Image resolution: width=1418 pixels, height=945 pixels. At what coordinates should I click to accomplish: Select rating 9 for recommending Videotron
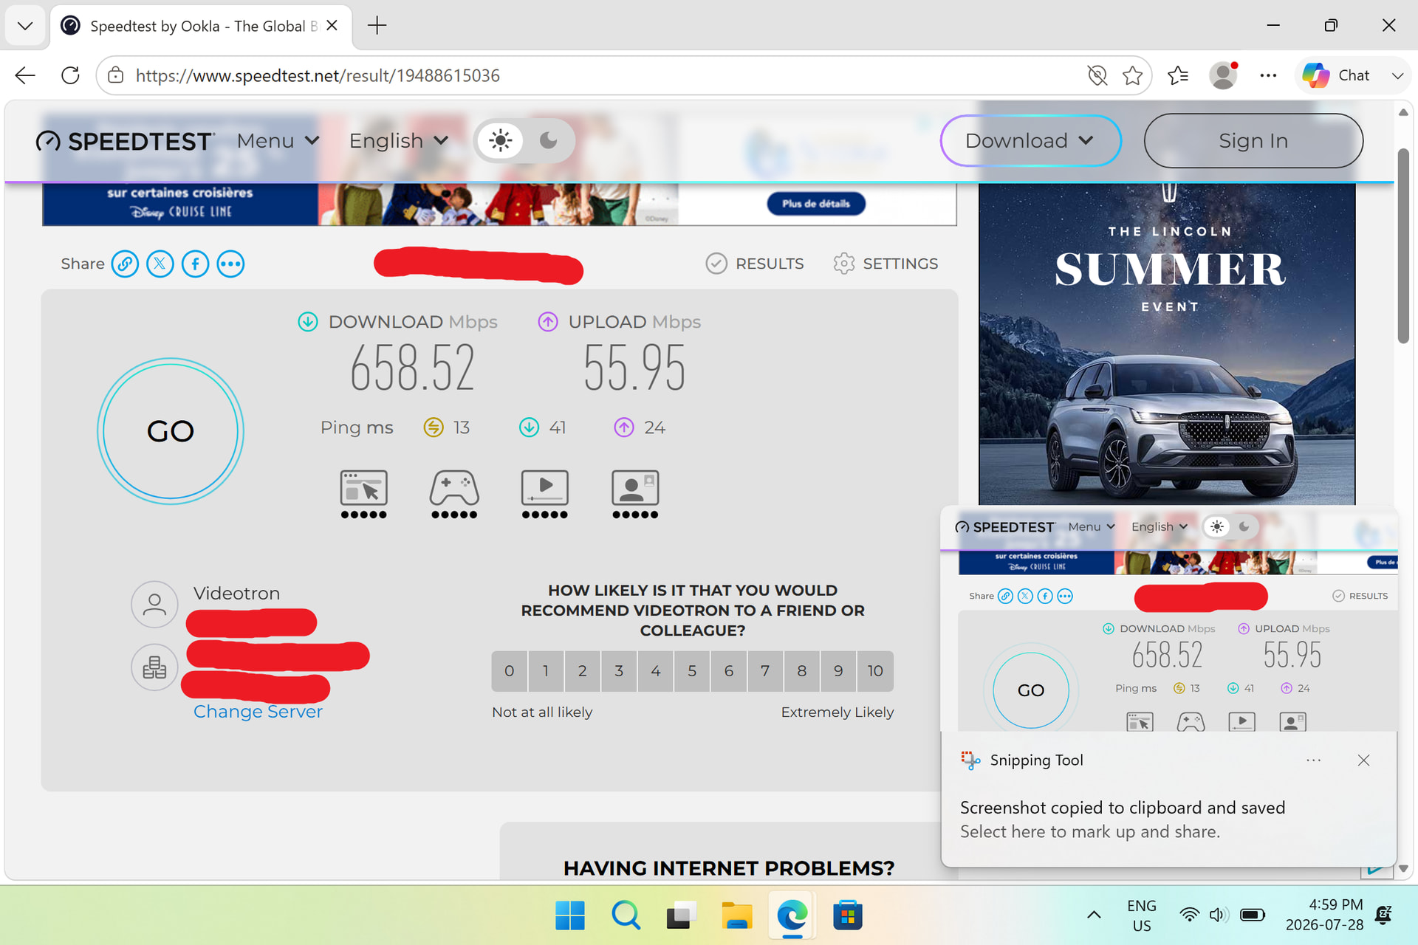pos(838,671)
